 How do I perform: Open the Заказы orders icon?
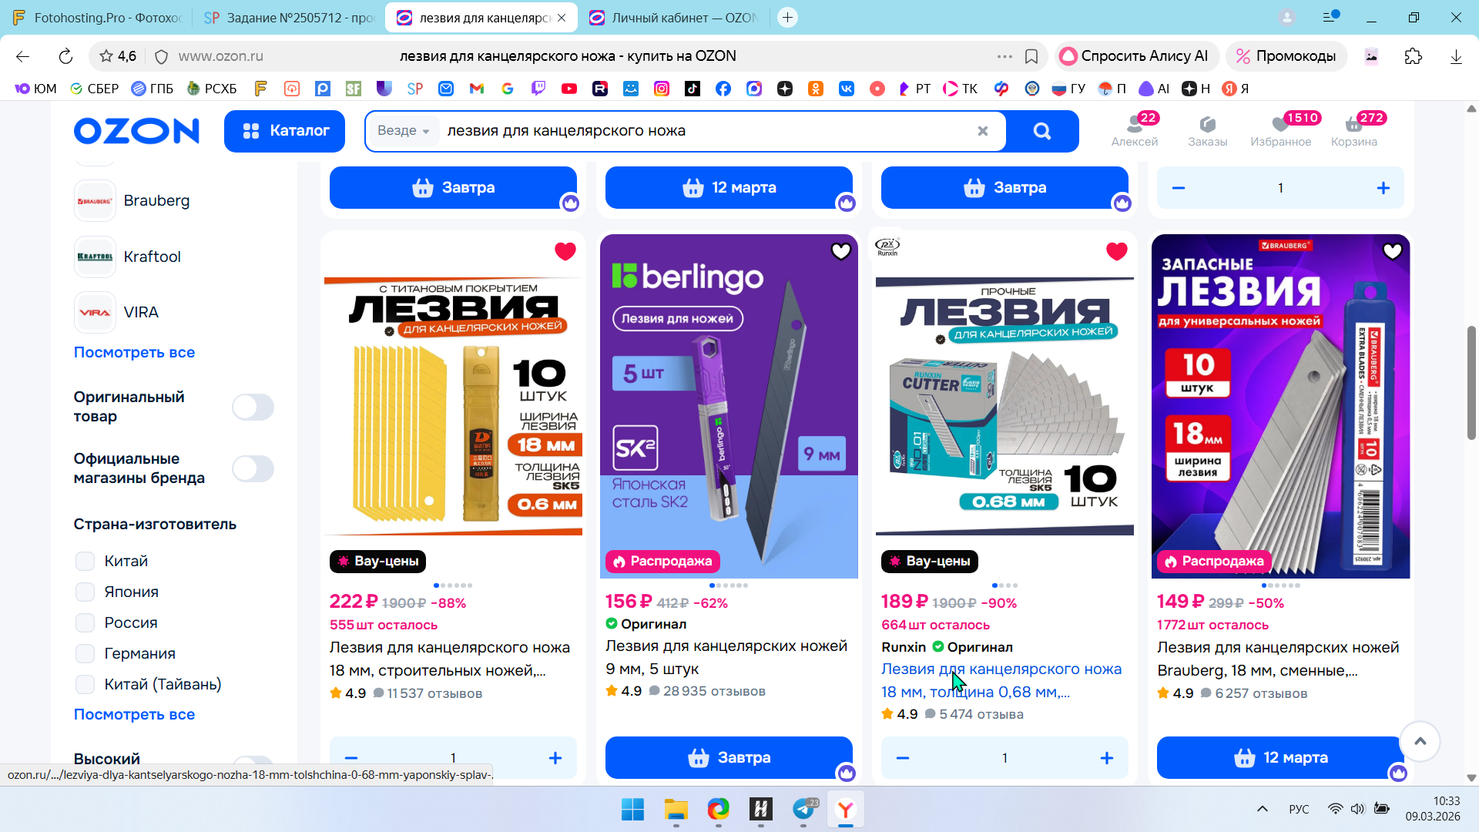pos(1207,126)
